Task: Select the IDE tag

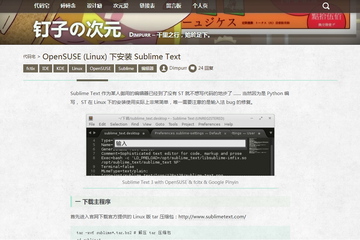Action: pyautogui.click(x=46, y=68)
